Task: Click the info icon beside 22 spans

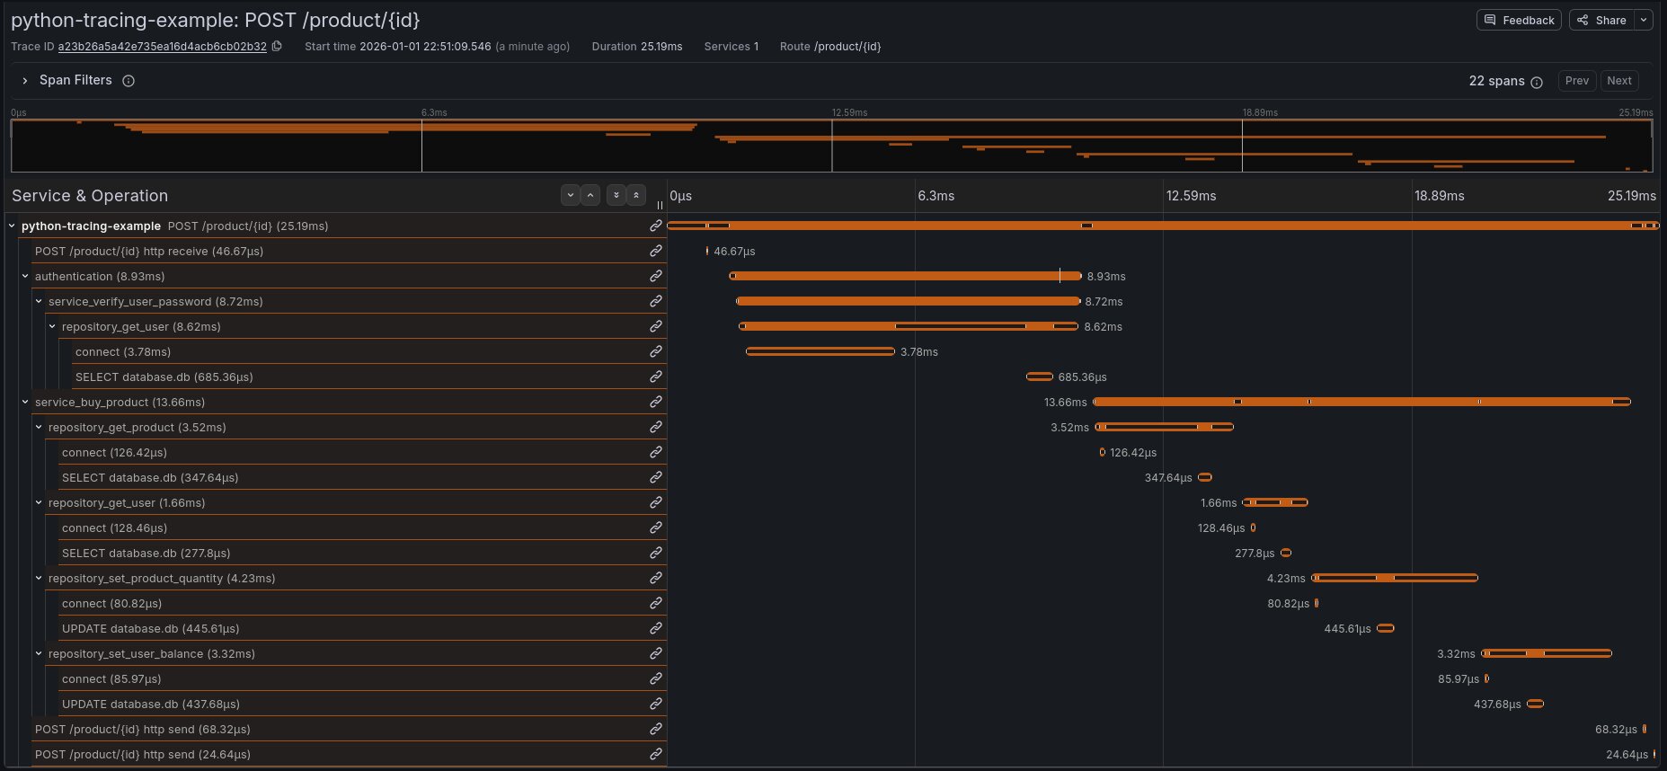Action: tap(1537, 82)
